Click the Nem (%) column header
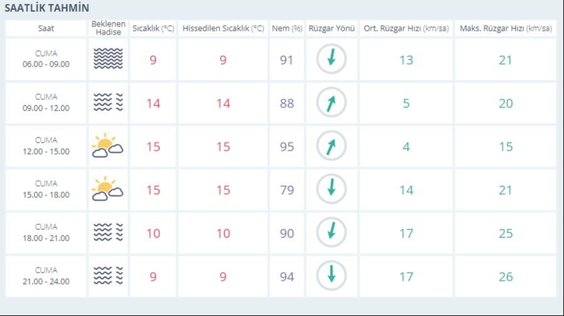The height and width of the screenshot is (316, 564). 287,29
